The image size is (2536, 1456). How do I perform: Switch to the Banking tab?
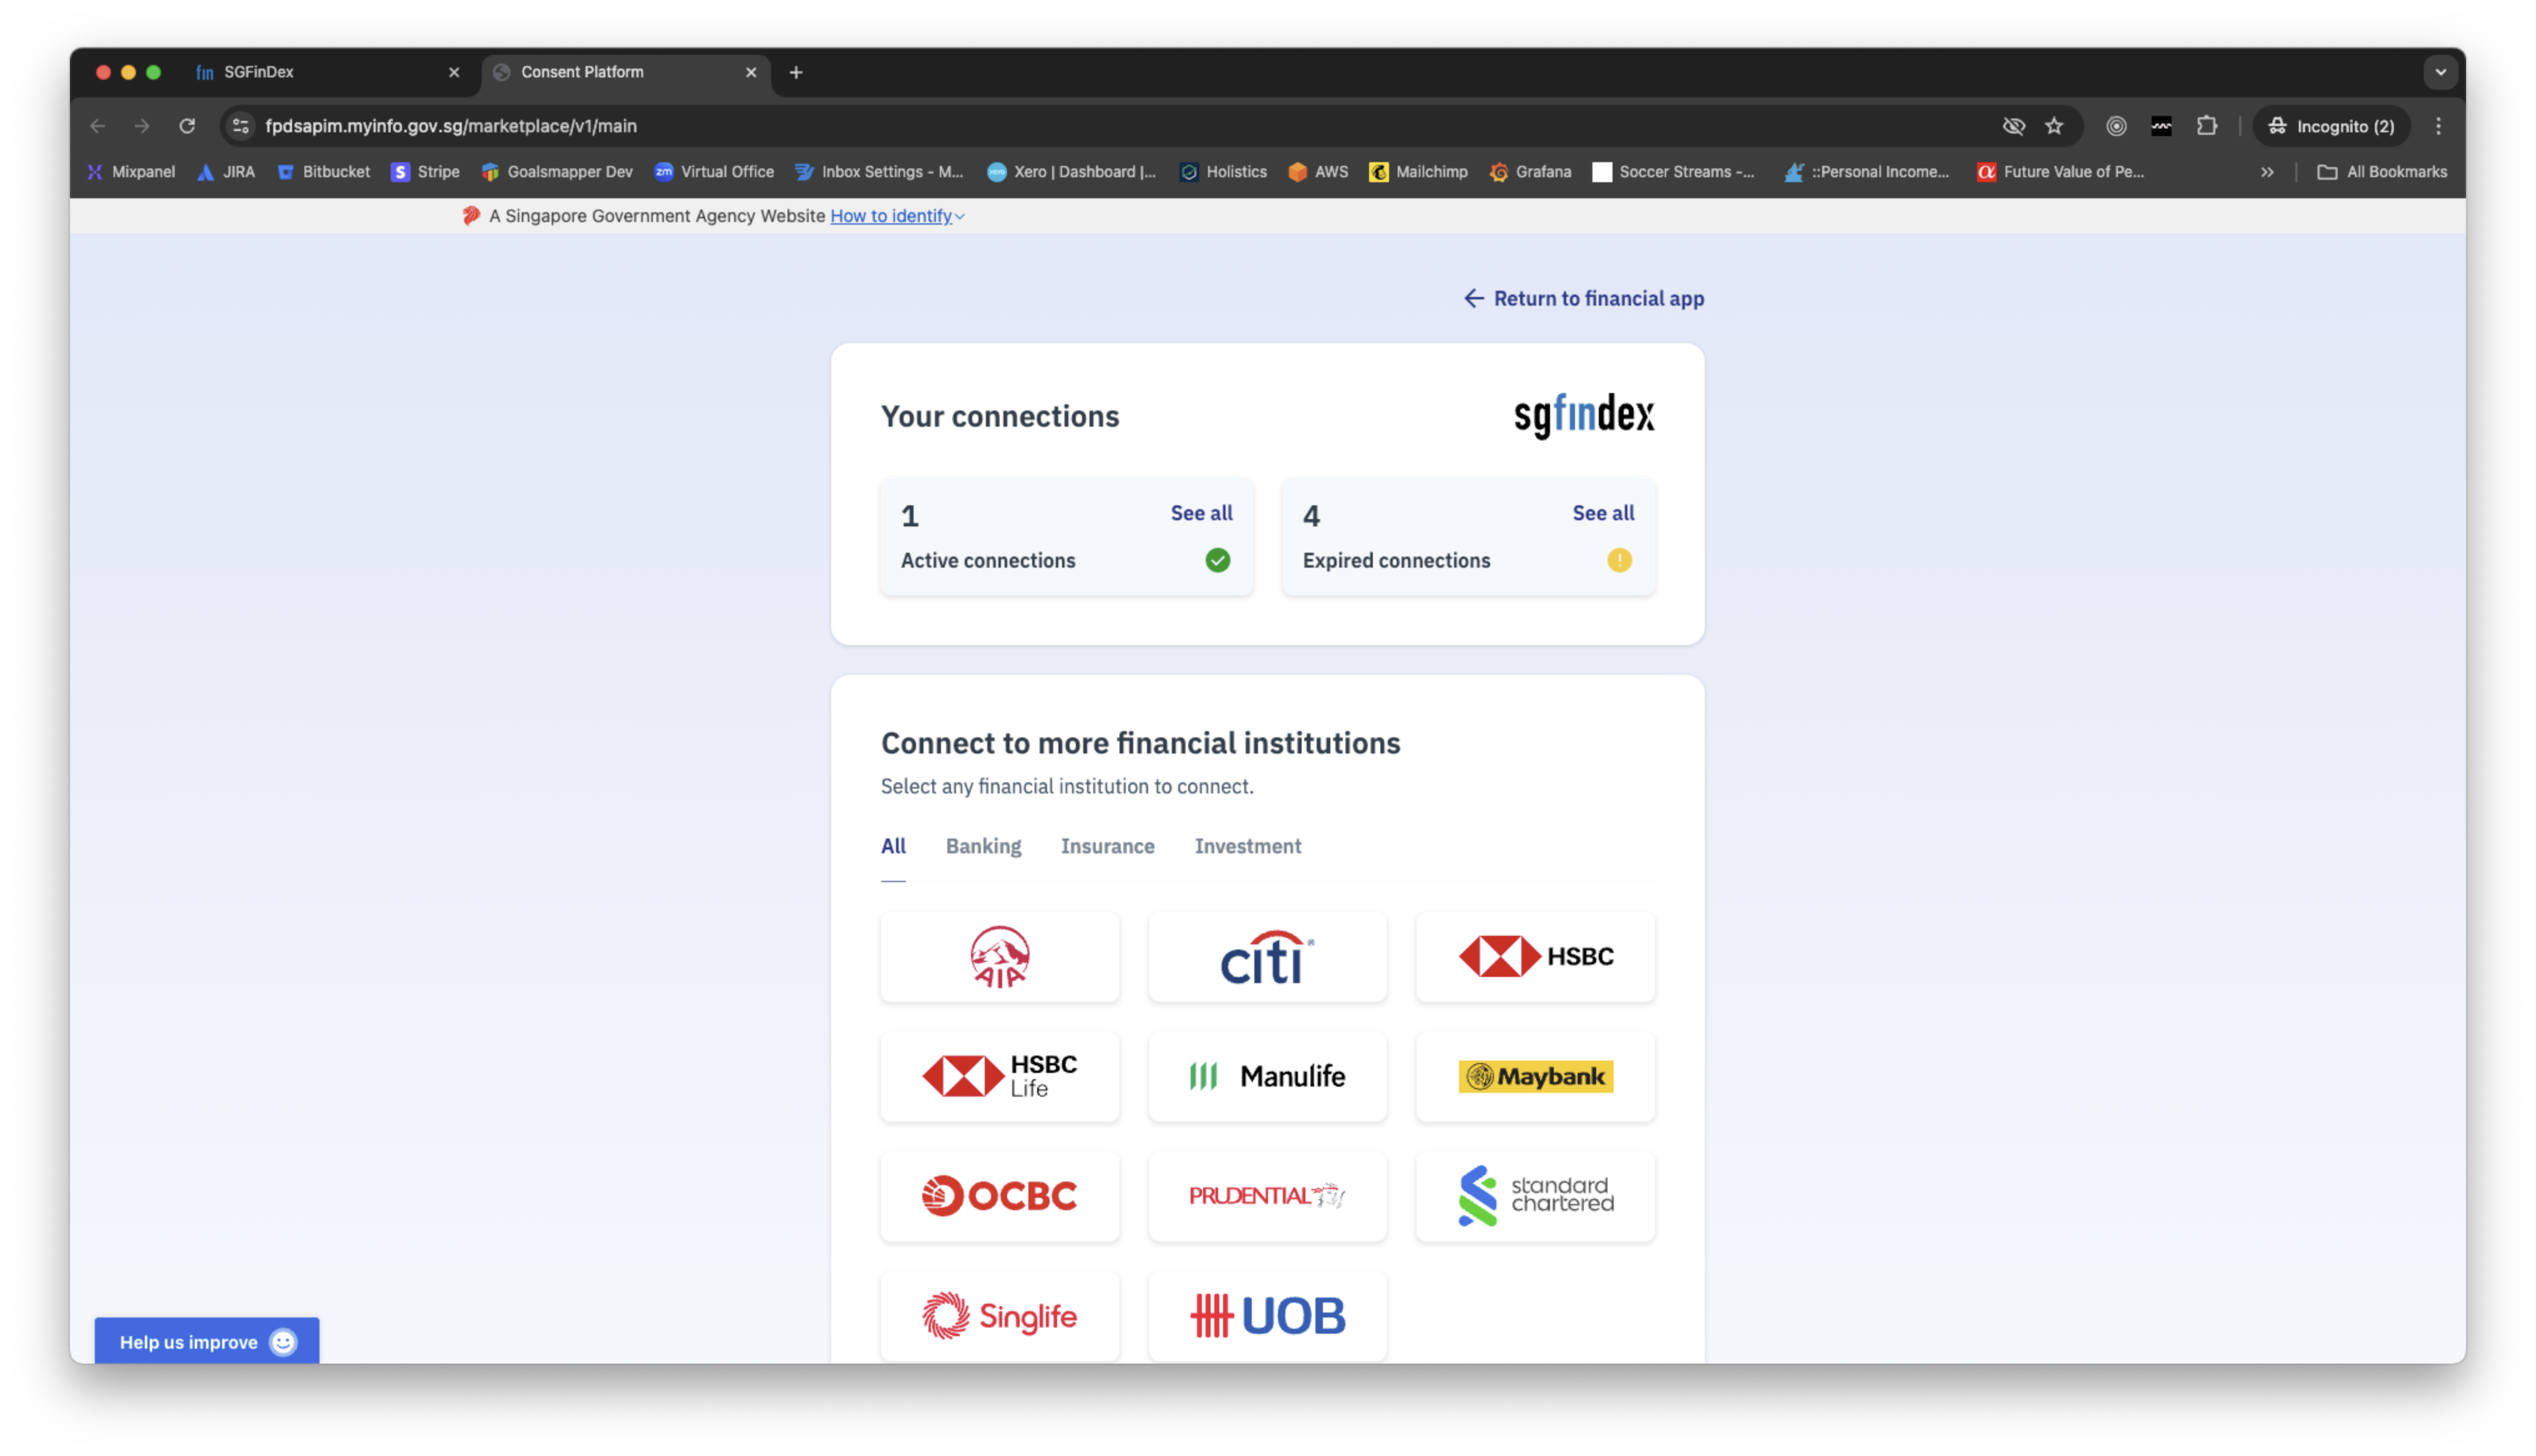click(x=983, y=846)
